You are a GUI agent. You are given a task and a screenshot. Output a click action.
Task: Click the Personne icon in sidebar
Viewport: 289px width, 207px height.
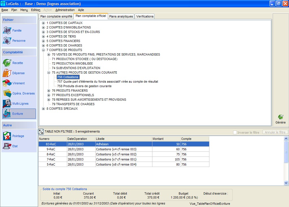point(7,41)
